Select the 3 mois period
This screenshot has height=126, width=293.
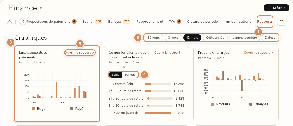[x=173, y=37]
